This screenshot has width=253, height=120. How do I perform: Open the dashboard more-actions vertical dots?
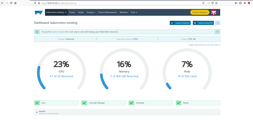tap(218, 23)
